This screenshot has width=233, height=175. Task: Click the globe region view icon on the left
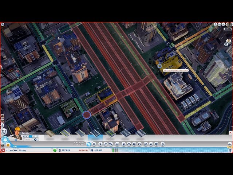pyautogui.click(x=4, y=131)
